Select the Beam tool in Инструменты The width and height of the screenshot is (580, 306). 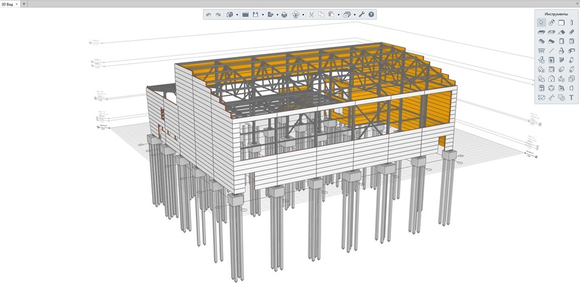[x=572, y=32]
